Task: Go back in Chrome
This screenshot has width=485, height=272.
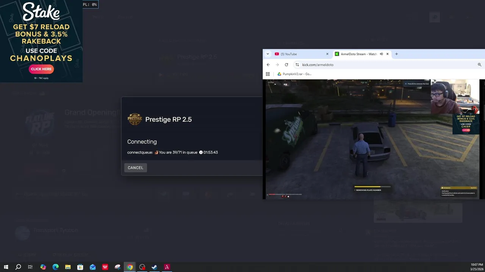Action: (x=268, y=65)
